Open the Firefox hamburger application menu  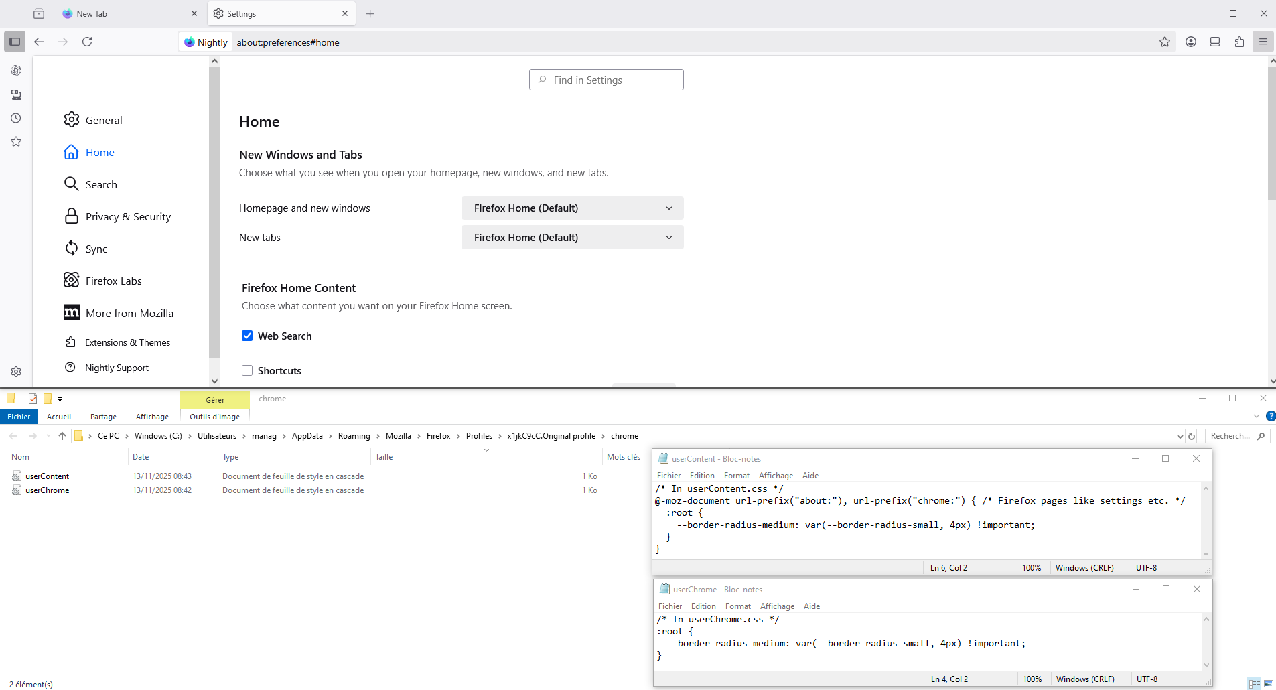click(1263, 42)
